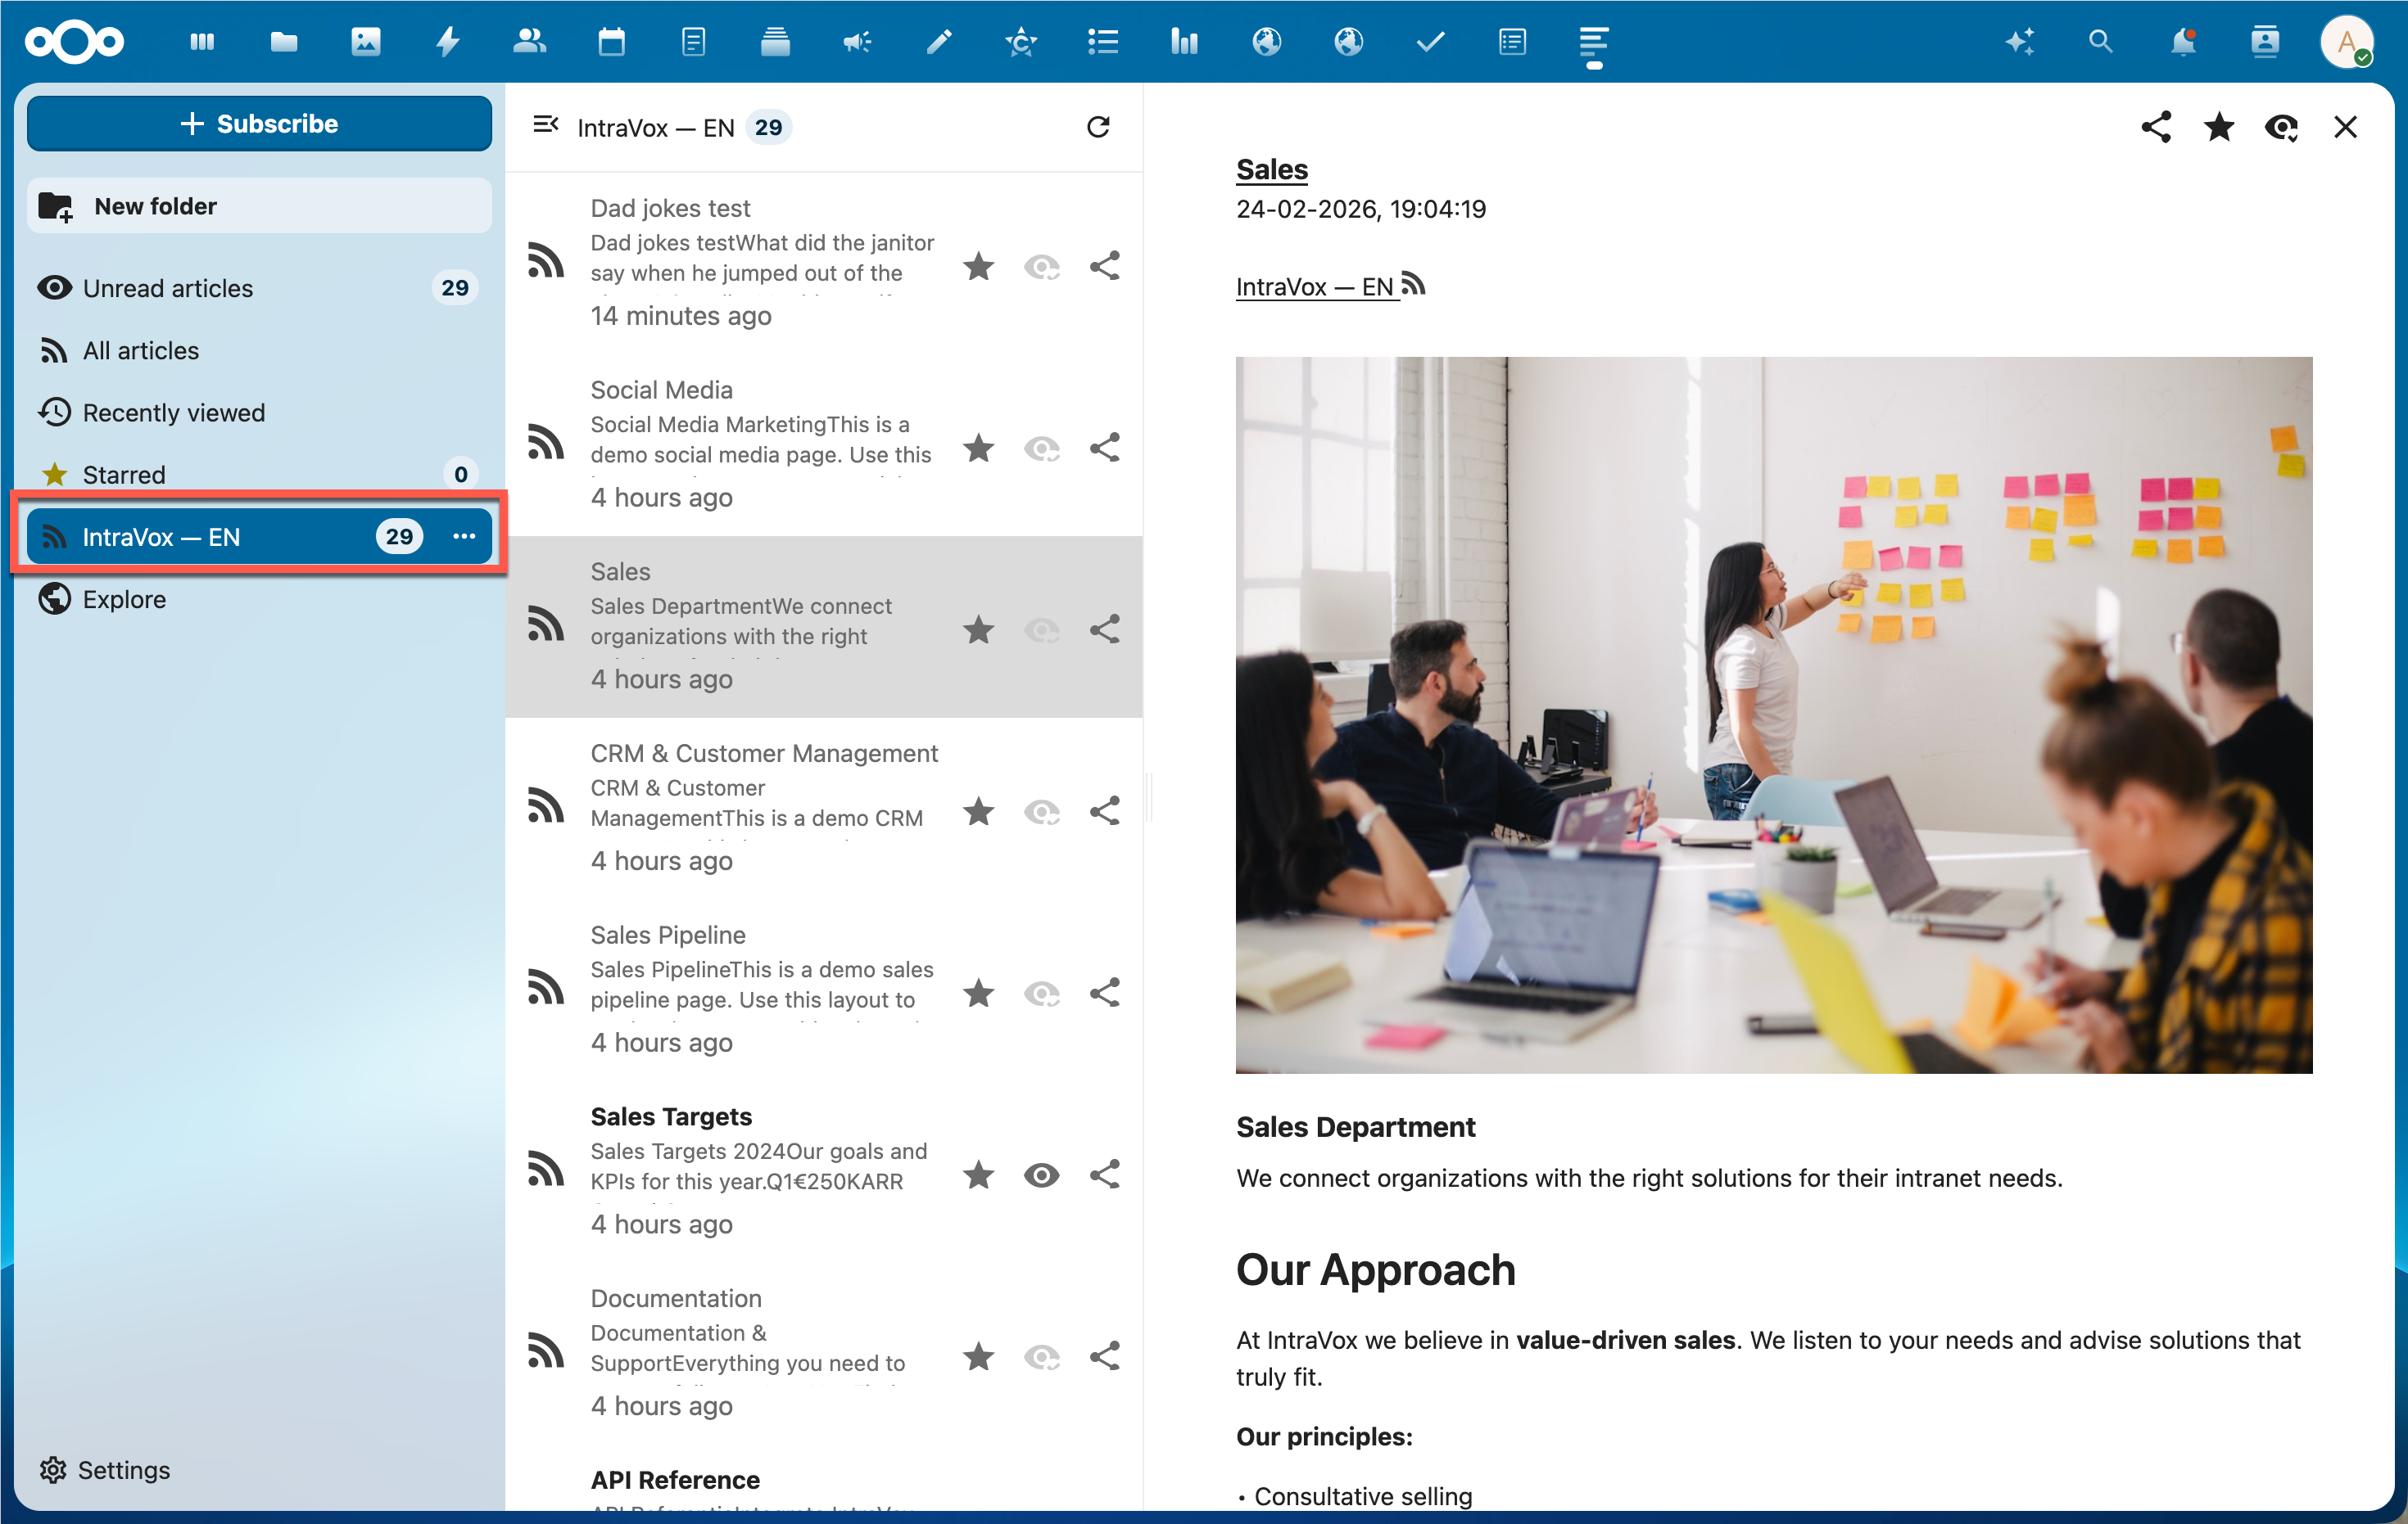
Task: Open the Forms app icon
Action: tap(1513, 42)
